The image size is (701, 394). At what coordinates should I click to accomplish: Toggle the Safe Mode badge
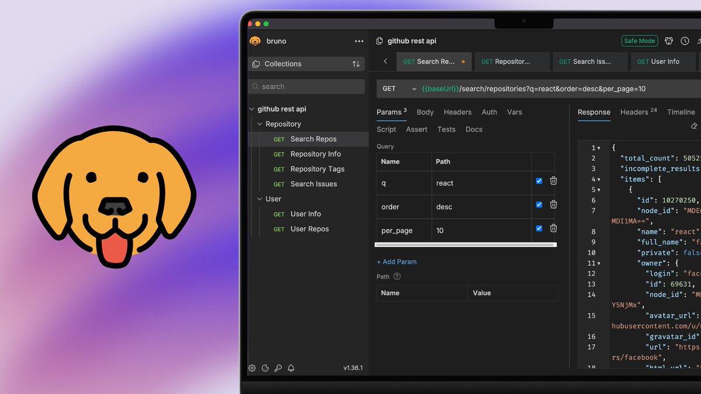pos(640,41)
